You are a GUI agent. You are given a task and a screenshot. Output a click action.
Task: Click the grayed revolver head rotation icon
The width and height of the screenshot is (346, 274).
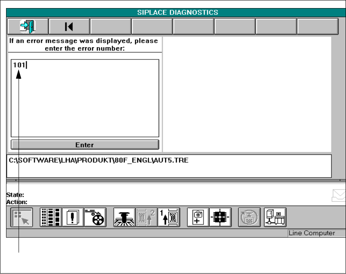(250, 217)
